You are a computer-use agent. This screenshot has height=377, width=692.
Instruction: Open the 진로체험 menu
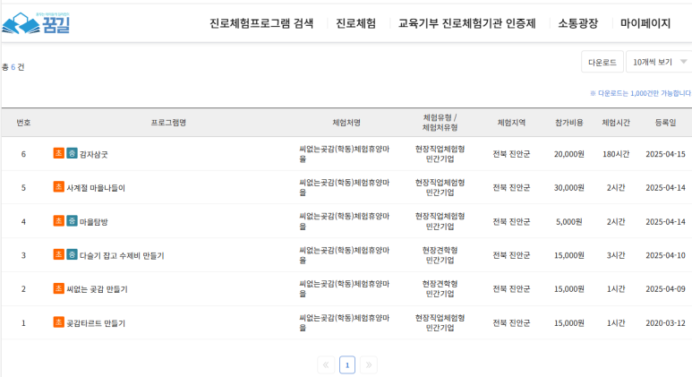point(355,23)
